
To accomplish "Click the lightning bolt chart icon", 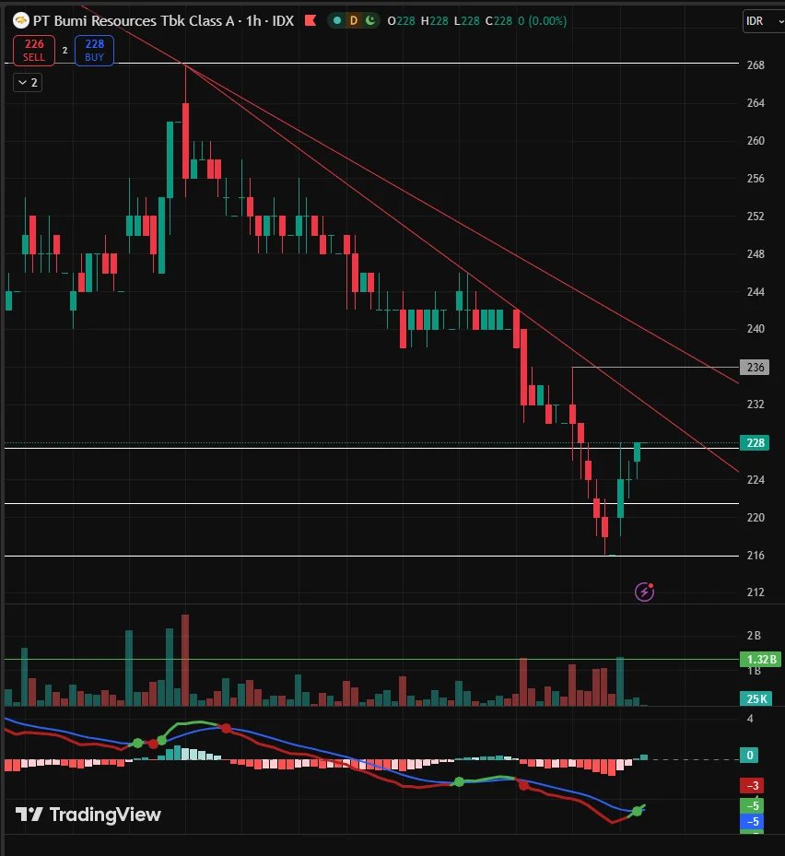I will (x=644, y=591).
